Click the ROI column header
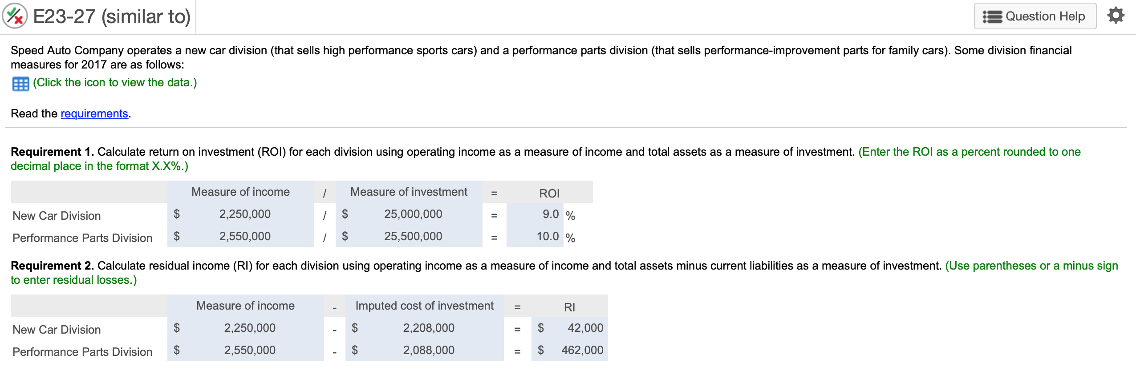Image resolution: width=1136 pixels, height=371 pixels. point(549,193)
